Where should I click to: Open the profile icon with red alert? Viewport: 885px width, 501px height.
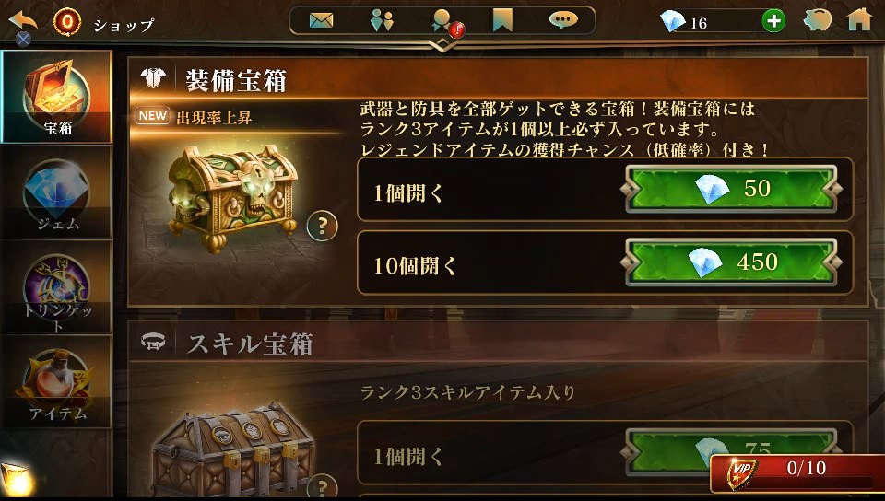(x=444, y=22)
